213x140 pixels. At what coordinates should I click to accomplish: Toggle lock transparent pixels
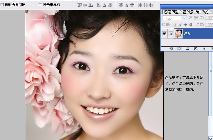(x=174, y=25)
